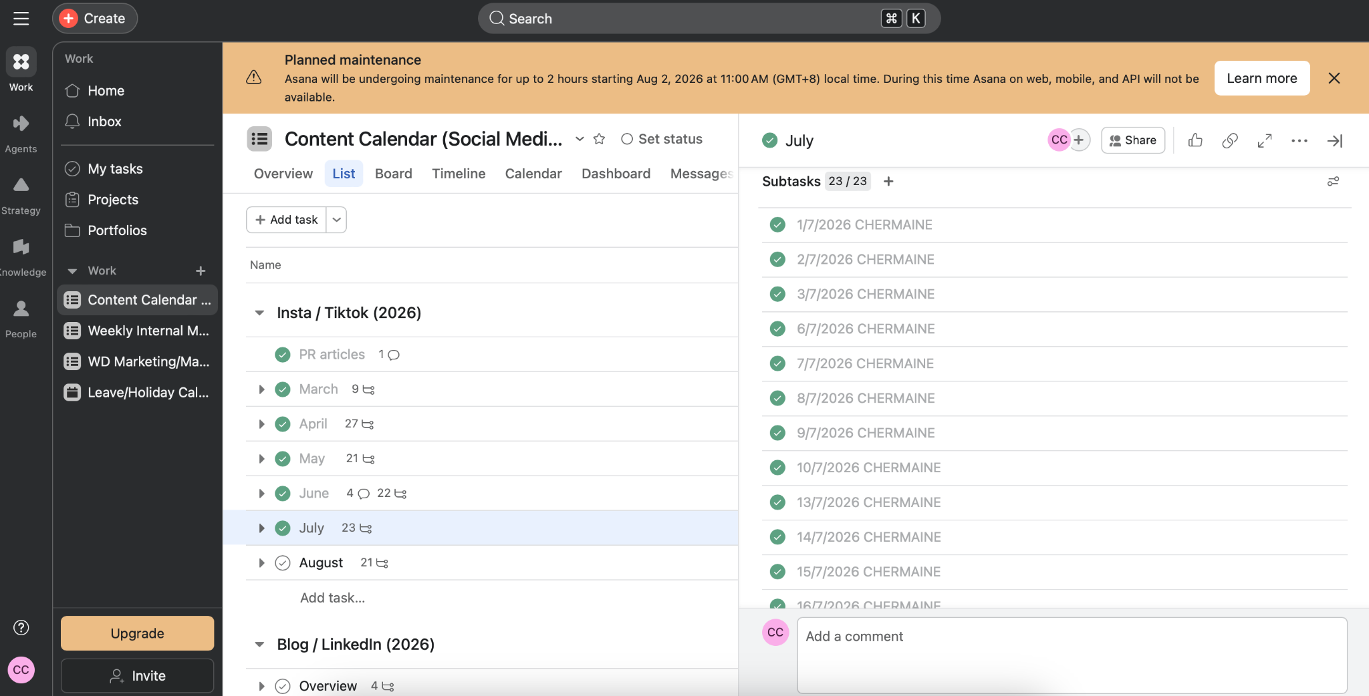Collapse the Work projects group in sidebar
Image resolution: width=1369 pixels, height=696 pixels.
(72, 271)
